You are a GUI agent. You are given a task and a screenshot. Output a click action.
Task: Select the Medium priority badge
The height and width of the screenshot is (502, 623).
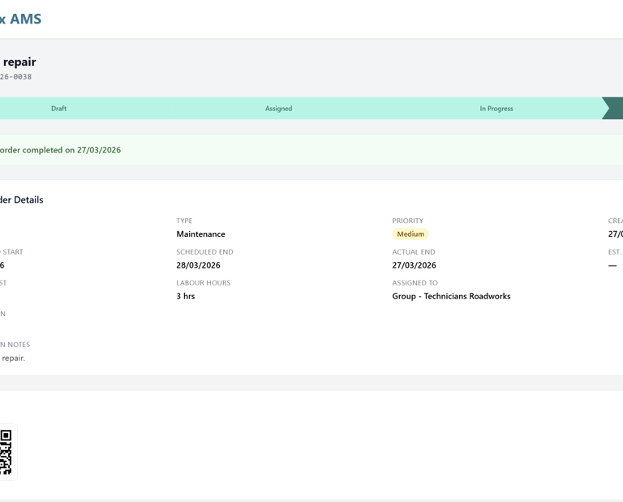coord(410,234)
